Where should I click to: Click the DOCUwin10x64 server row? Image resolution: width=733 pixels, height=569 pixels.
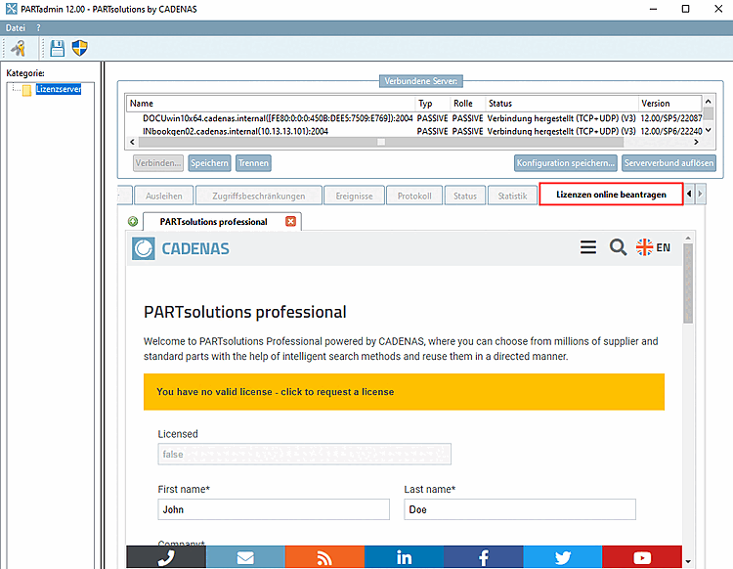(x=413, y=118)
